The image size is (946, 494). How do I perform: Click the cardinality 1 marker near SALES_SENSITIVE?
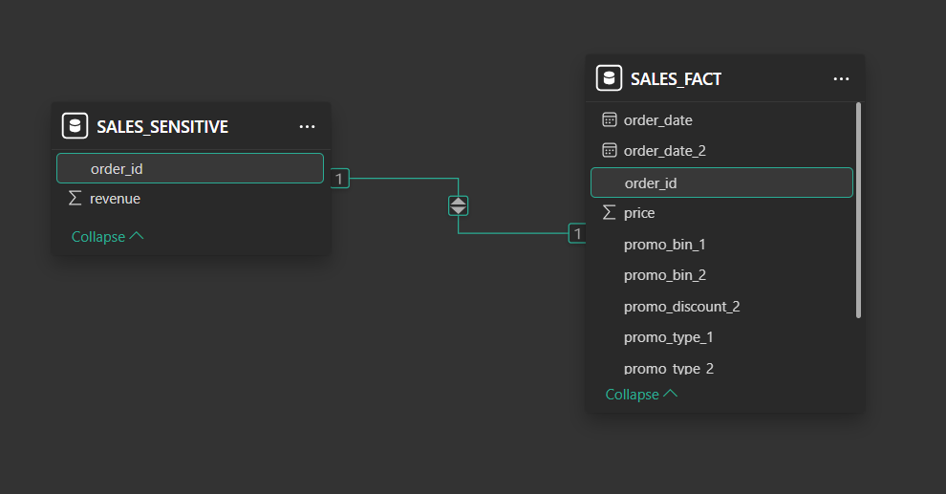[x=339, y=179]
